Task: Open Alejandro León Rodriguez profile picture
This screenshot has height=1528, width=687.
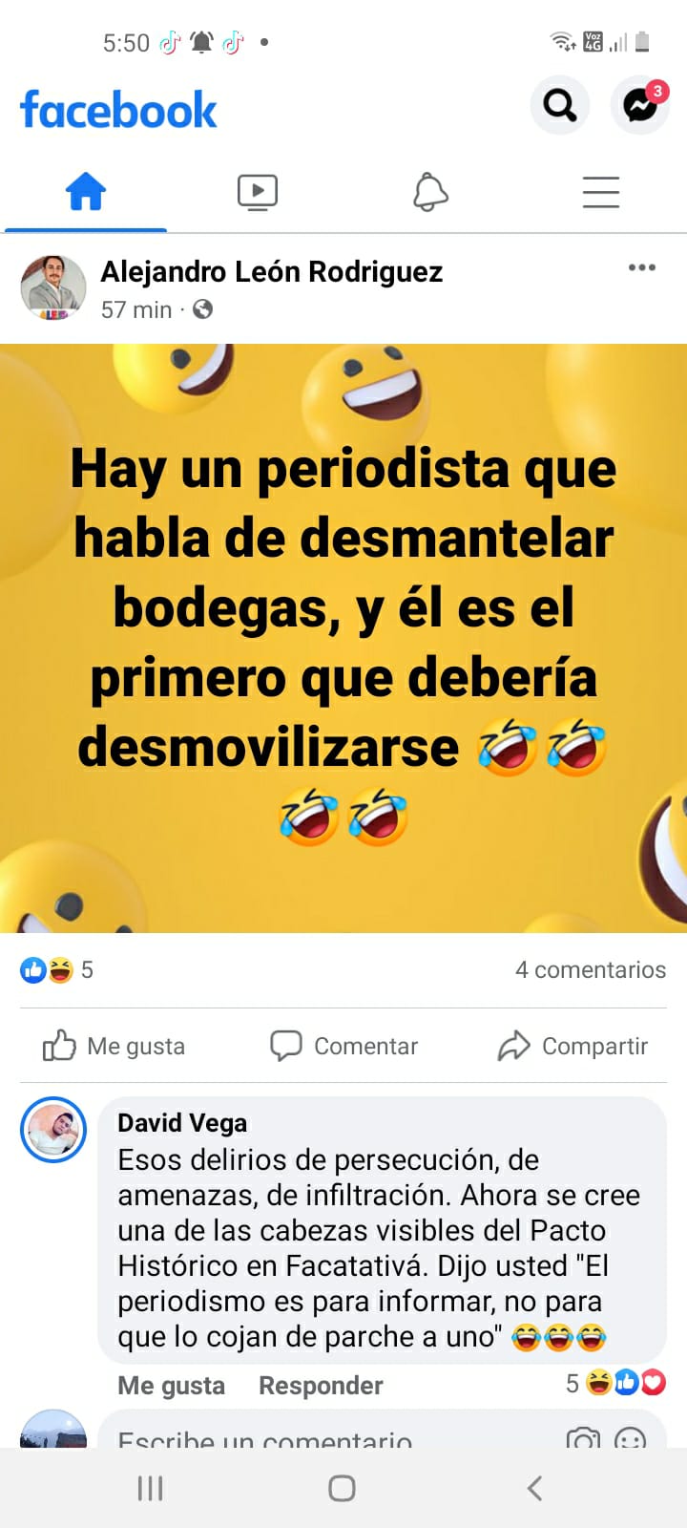Action: [53, 287]
